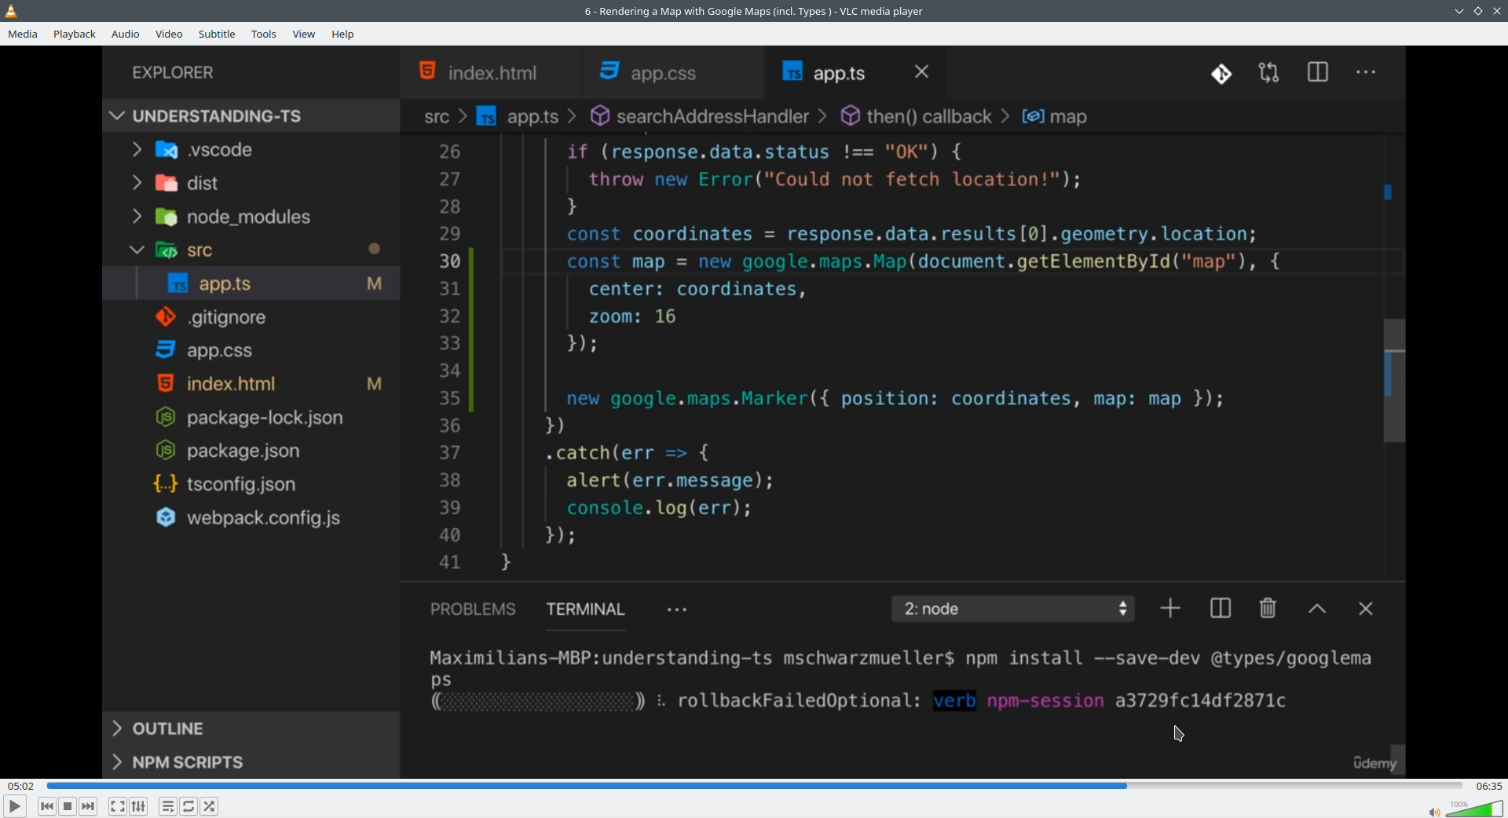This screenshot has width=1508, height=818.
Task: Stop playback with the stop button
Action: [68, 806]
